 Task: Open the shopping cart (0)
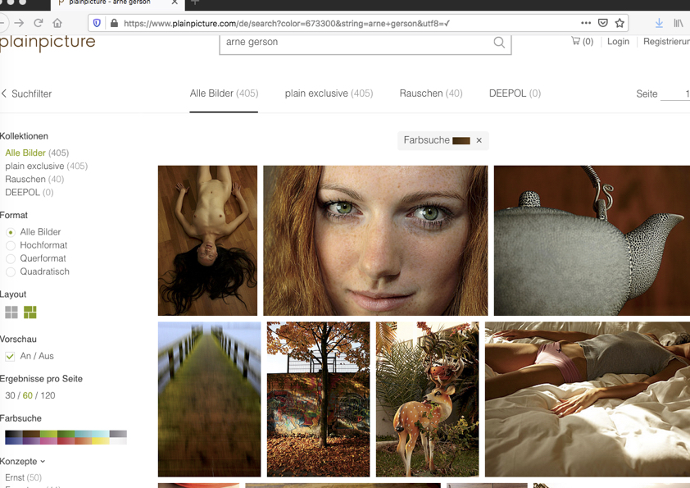click(x=582, y=41)
